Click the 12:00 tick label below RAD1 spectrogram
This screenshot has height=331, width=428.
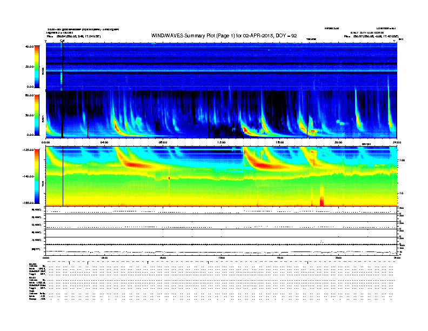coord(222,142)
